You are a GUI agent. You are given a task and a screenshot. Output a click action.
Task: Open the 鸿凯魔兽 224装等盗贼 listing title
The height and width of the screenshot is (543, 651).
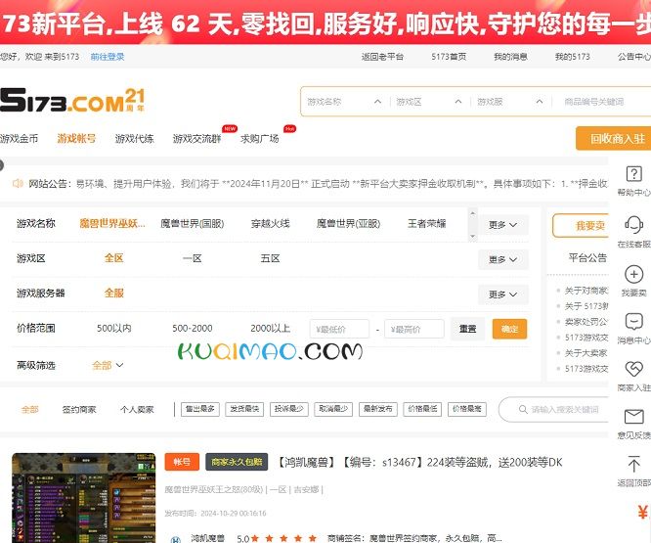(419, 462)
